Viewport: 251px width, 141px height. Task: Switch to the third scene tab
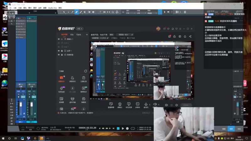point(79,34)
